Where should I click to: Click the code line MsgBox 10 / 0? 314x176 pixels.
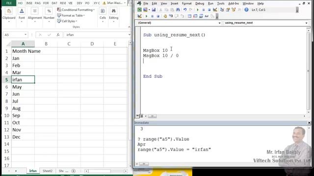click(x=161, y=56)
